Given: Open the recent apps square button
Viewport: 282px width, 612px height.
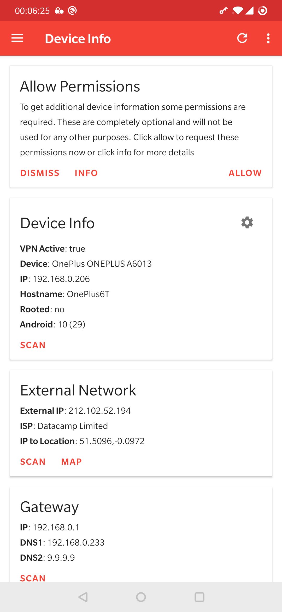Looking at the screenshot, I should point(199,597).
